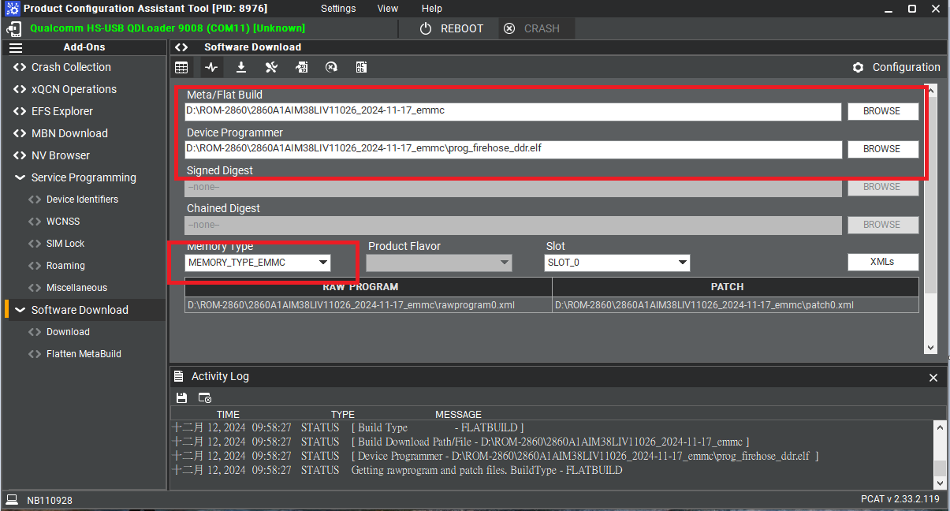Image resolution: width=950 pixels, height=511 pixels.
Task: Click the wrench and screwdriver tools icon
Action: 271,68
